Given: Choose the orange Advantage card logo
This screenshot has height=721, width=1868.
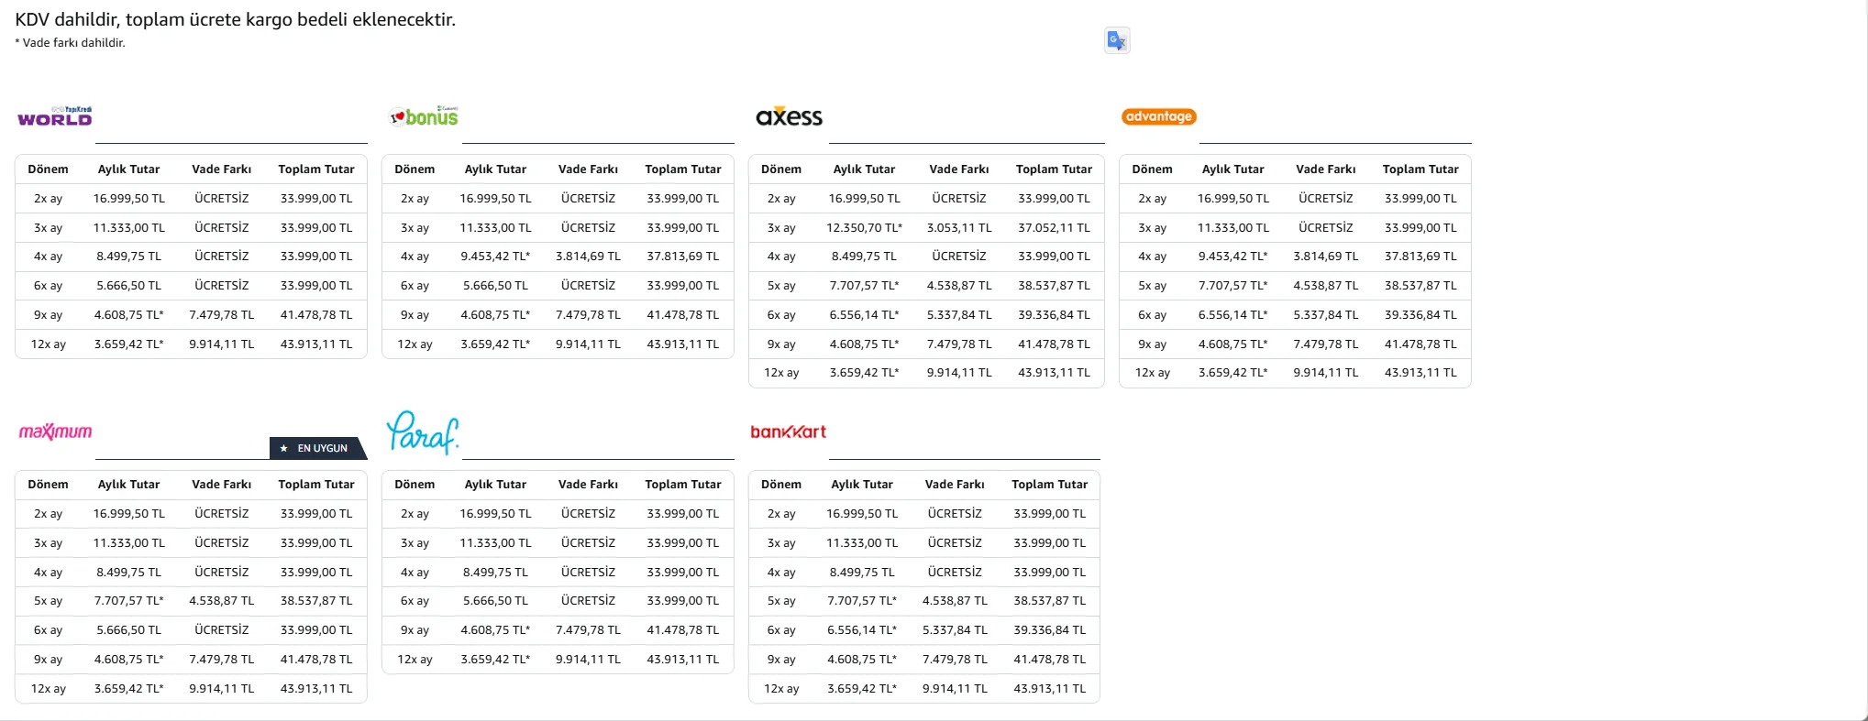Looking at the screenshot, I should (1159, 116).
